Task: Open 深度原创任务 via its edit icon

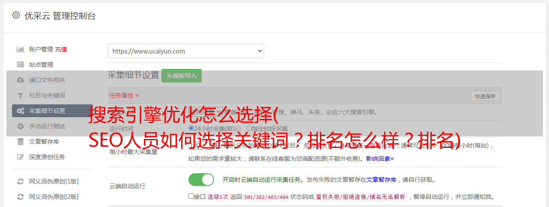Action: [x=20, y=157]
